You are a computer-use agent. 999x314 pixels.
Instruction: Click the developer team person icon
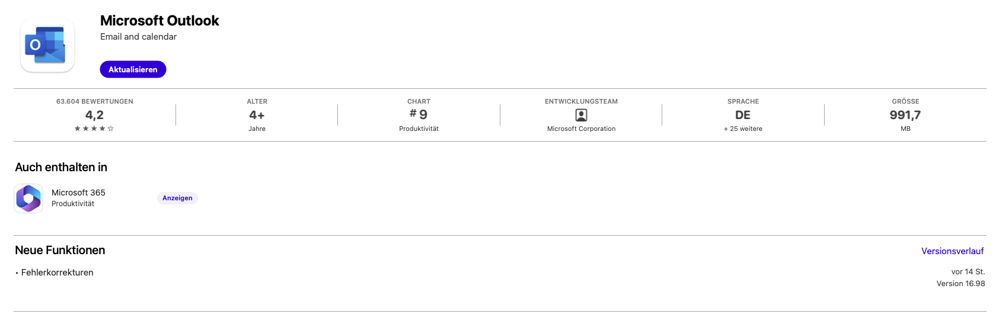[581, 115]
